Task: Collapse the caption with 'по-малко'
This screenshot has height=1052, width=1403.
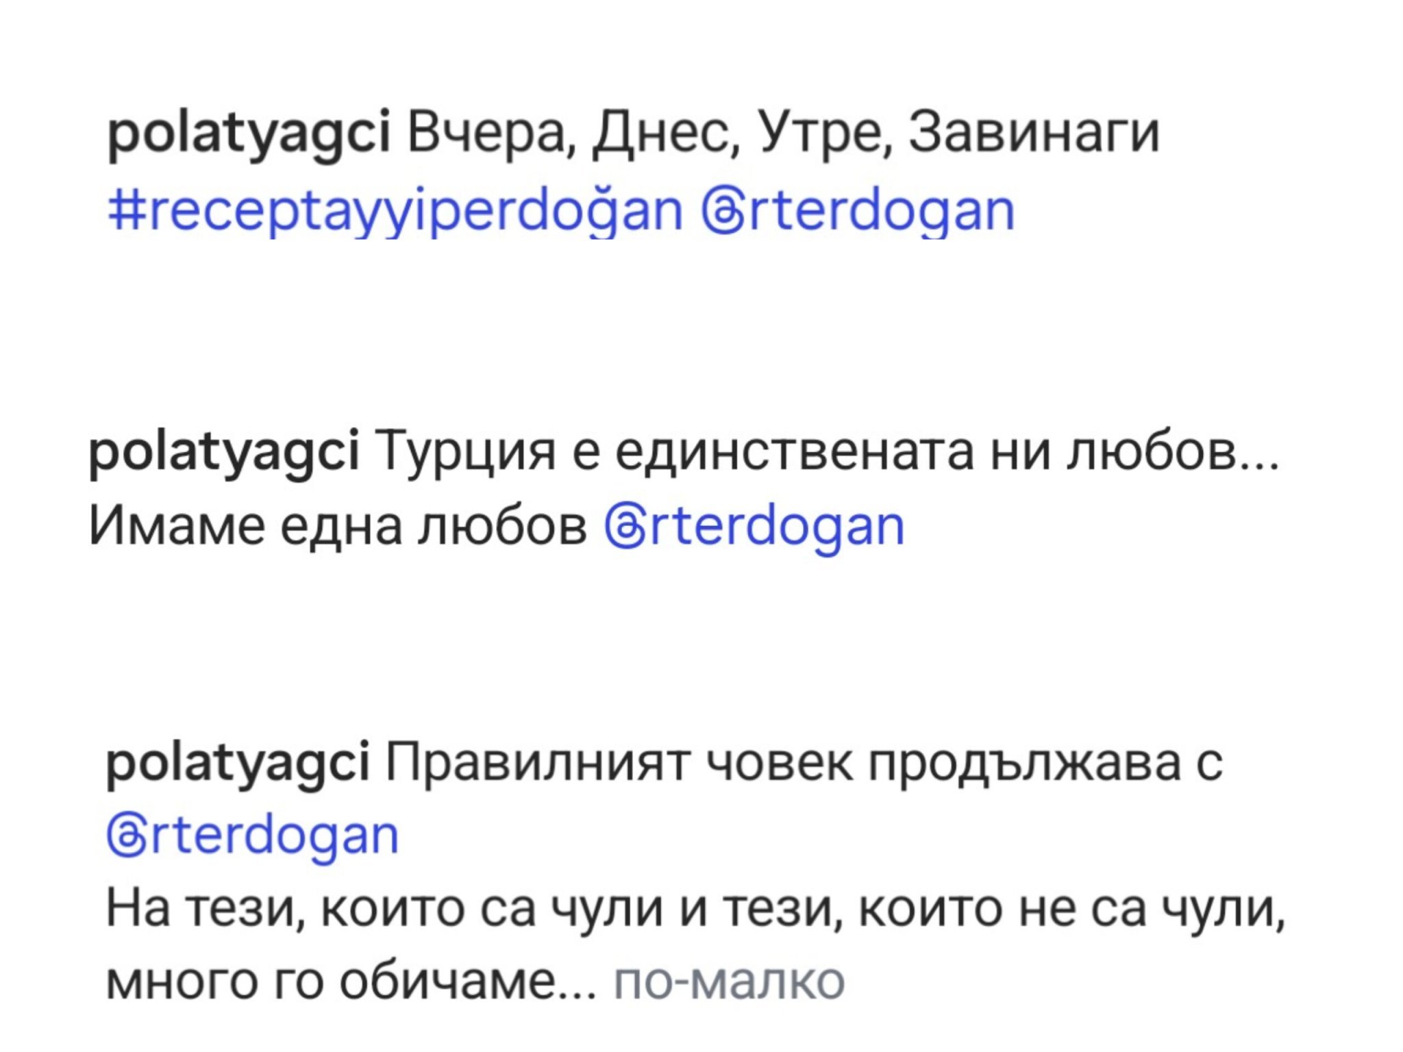Action: point(729,981)
